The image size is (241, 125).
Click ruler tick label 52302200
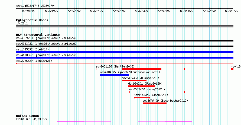[x=119, y=11]
